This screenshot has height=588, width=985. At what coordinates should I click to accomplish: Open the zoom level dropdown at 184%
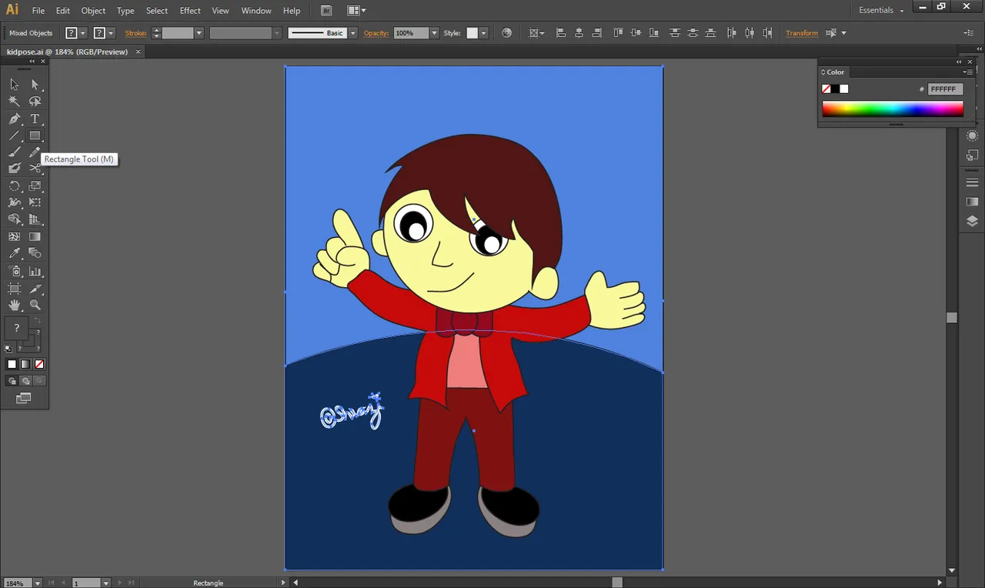[38, 583]
